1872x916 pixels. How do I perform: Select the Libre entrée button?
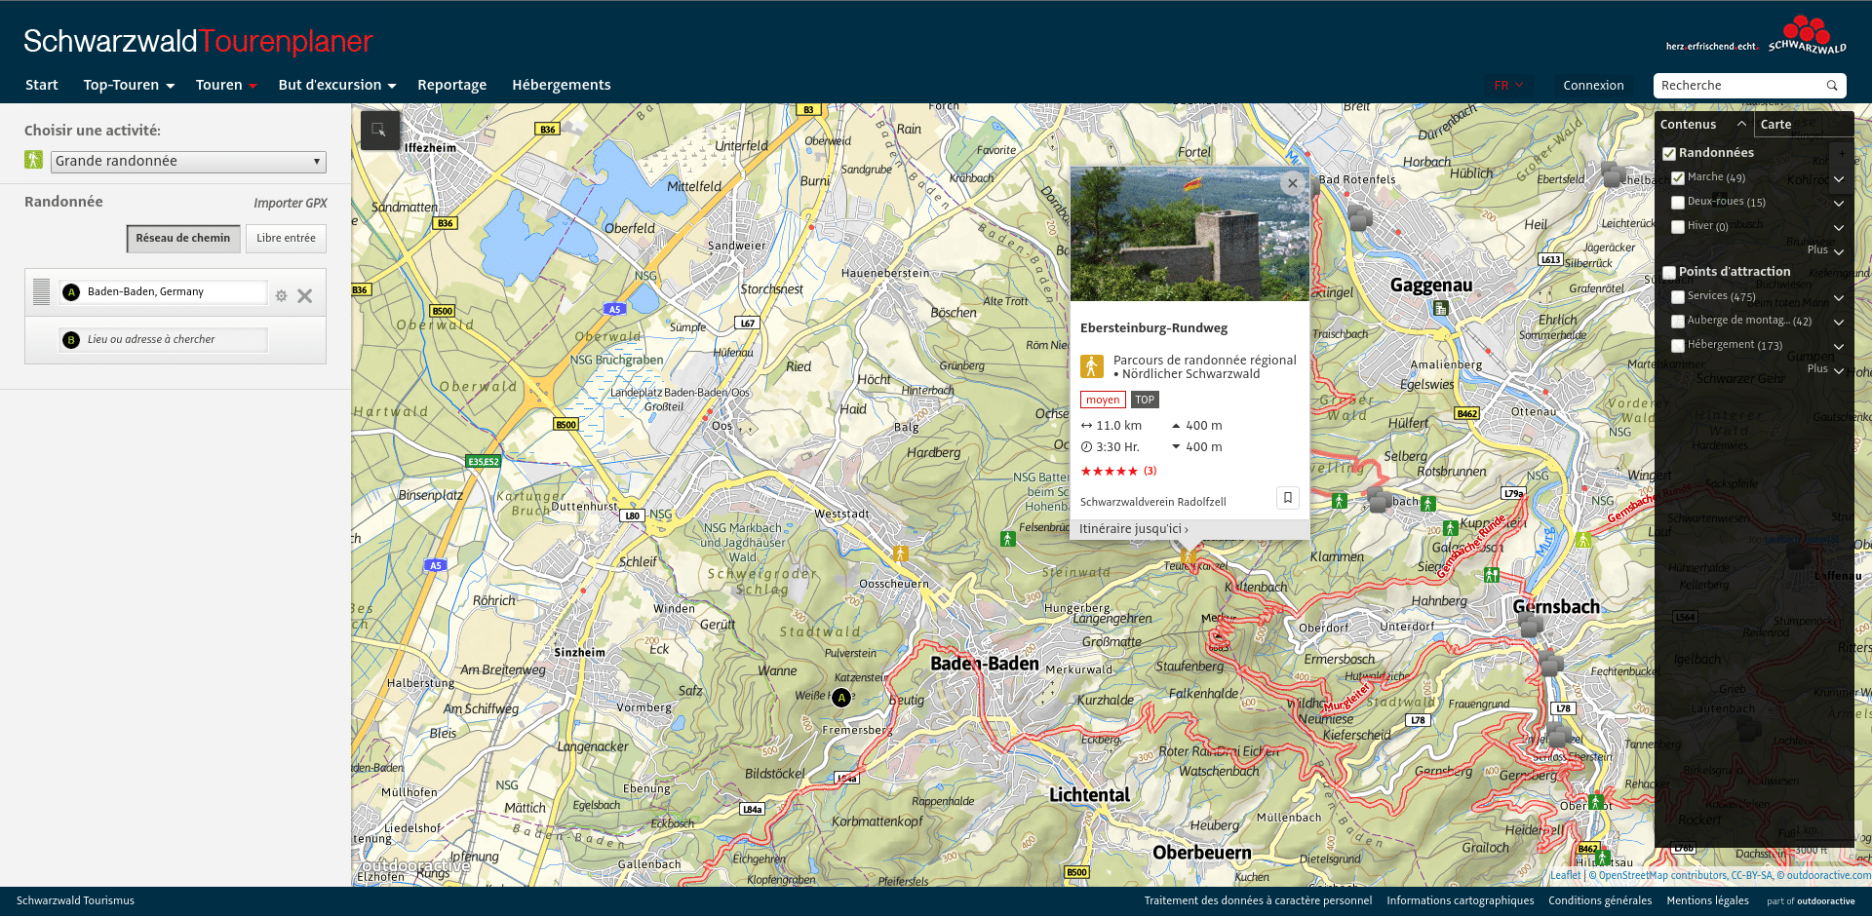(x=286, y=238)
